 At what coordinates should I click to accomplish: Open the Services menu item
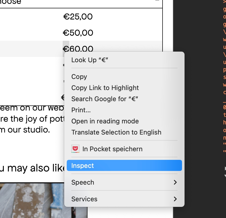[84, 199]
